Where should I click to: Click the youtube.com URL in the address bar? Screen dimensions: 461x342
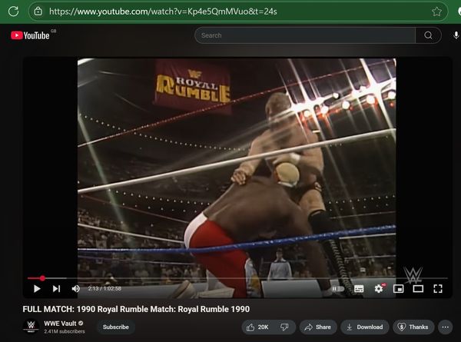(x=163, y=12)
